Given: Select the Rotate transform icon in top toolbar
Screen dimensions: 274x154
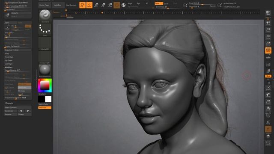Looking at the screenshot, I should click(110, 5).
